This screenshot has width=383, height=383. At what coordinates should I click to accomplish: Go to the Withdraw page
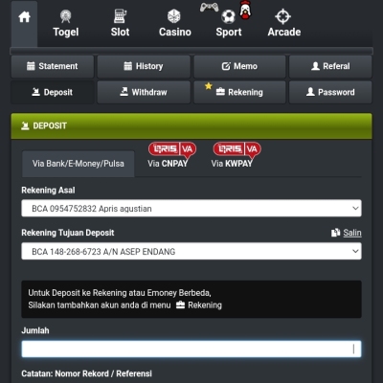click(144, 92)
